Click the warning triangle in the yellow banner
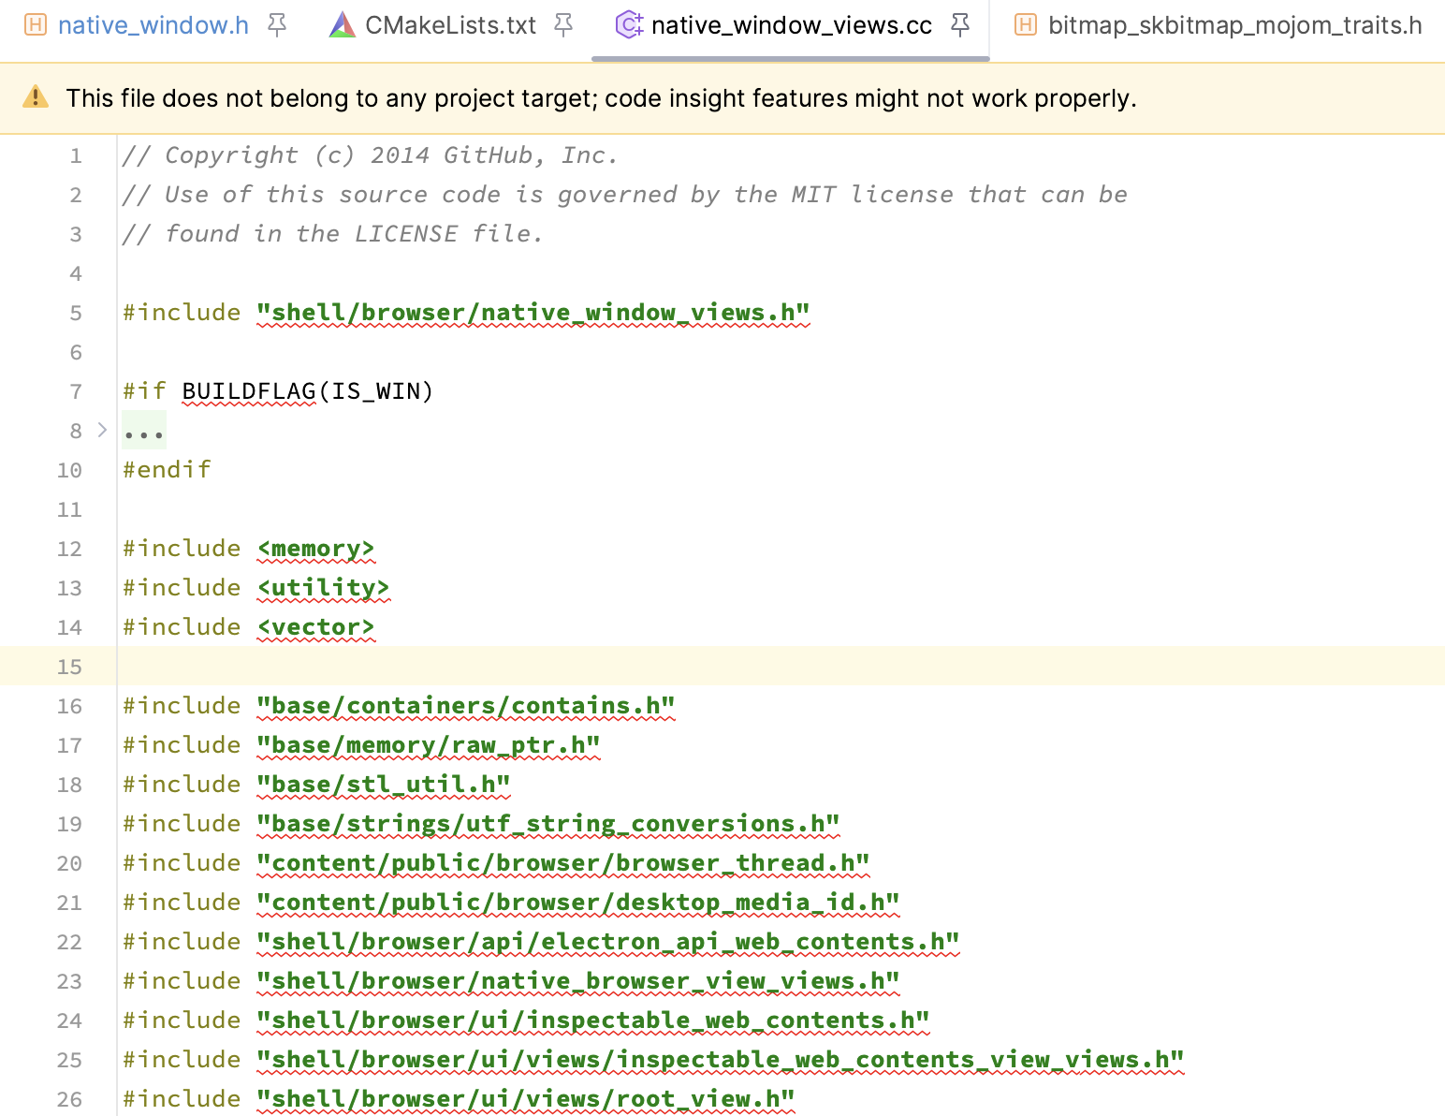This screenshot has height=1116, width=1445. click(x=35, y=97)
